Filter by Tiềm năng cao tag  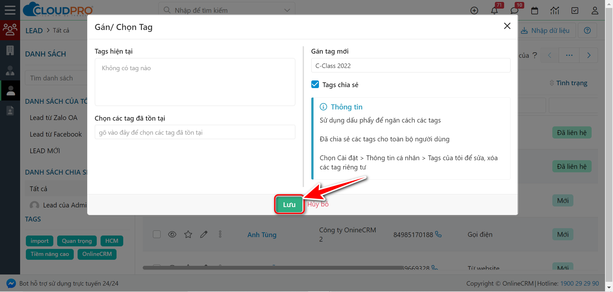(50, 254)
